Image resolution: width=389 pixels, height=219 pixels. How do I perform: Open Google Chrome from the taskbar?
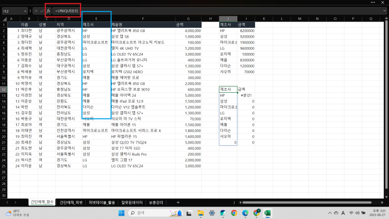tap(234, 213)
